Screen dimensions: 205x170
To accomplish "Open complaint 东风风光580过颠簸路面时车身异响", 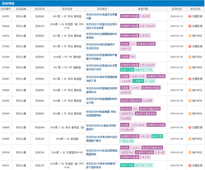I will click(x=102, y=36).
